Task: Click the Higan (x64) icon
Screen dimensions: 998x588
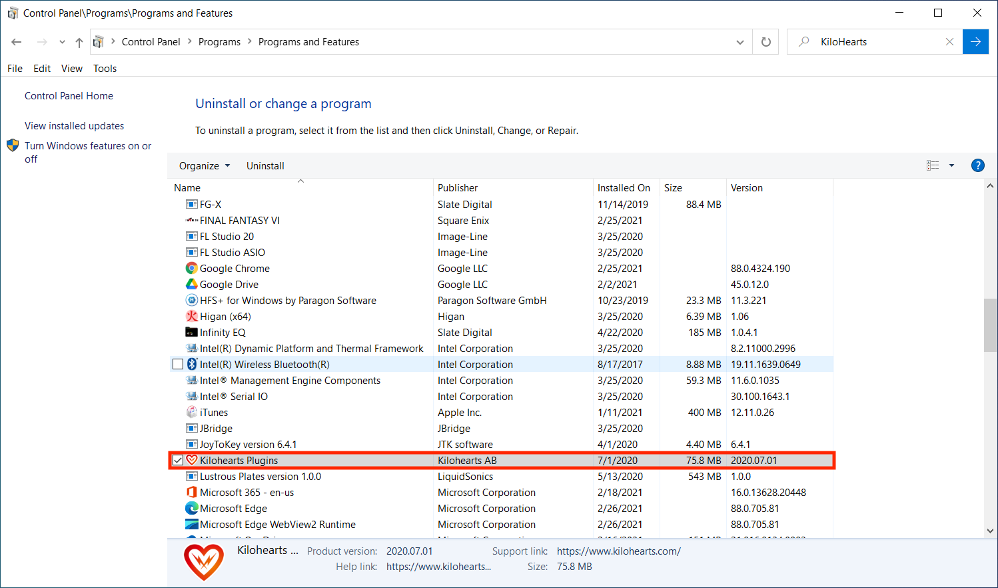Action: [x=192, y=317]
